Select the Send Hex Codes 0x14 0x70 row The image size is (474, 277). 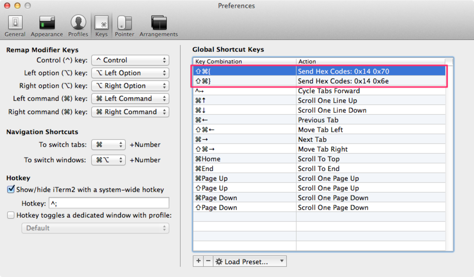(x=319, y=71)
